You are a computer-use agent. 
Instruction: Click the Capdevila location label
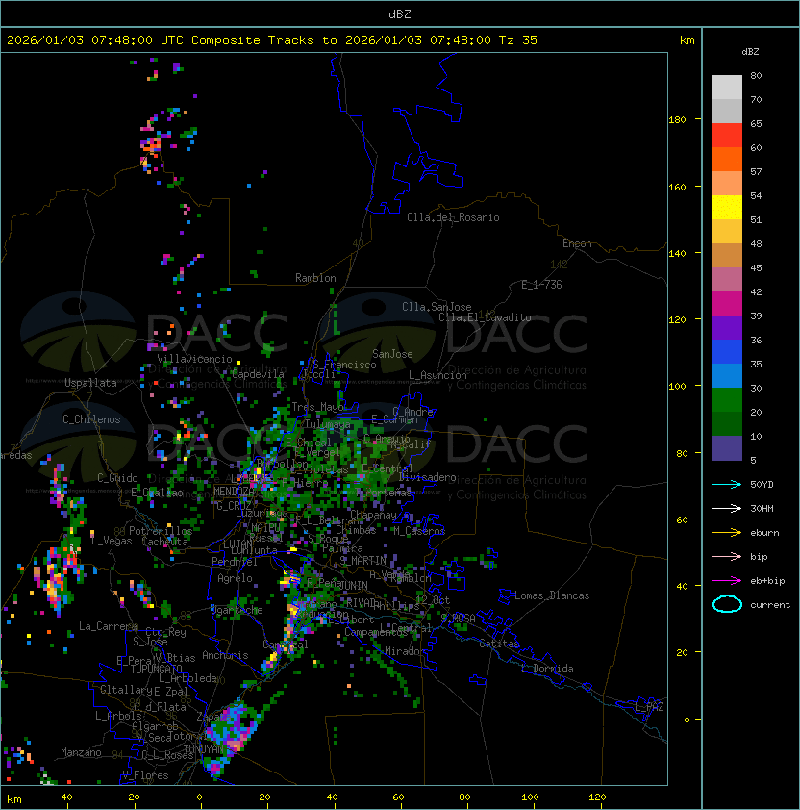259,374
